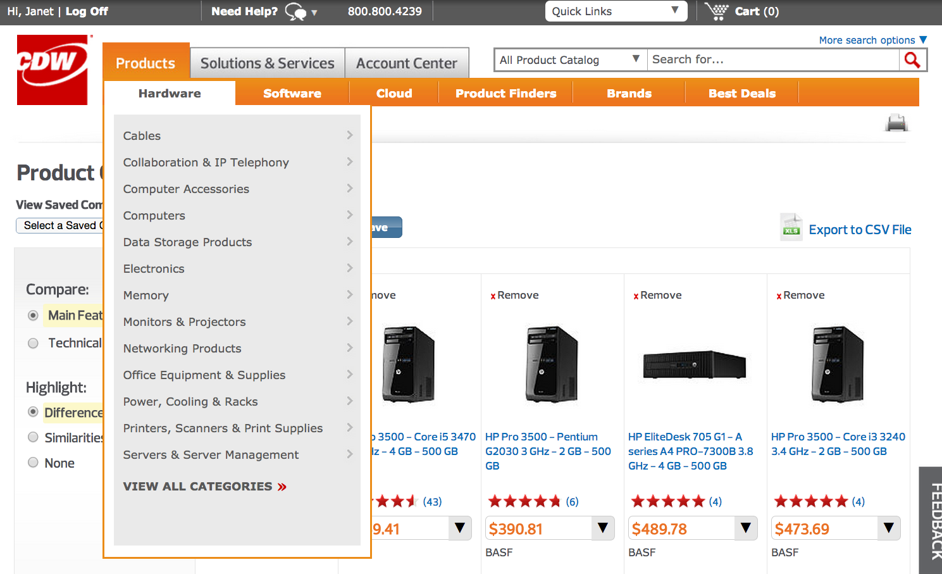Open HP Pro 3500 Pentium G2030 product link
The height and width of the screenshot is (574, 942).
pos(548,451)
